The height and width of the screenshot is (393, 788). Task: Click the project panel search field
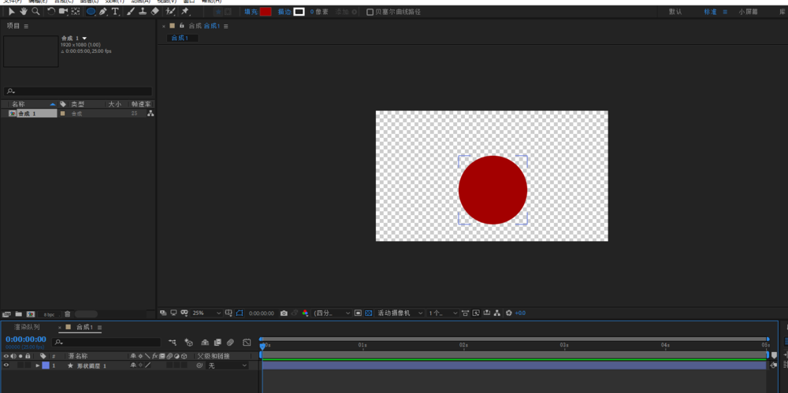pos(79,91)
